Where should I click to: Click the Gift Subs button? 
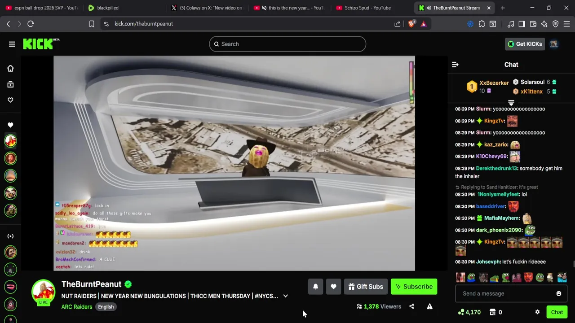tap(366, 287)
